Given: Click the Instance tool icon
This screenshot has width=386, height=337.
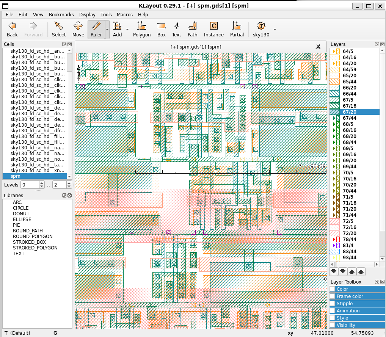Looking at the screenshot, I should click(x=214, y=29).
